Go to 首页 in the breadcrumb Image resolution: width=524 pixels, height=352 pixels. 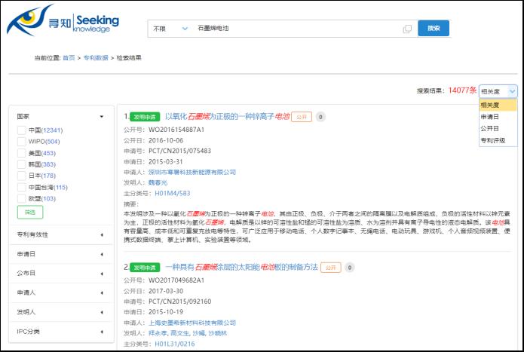69,58
